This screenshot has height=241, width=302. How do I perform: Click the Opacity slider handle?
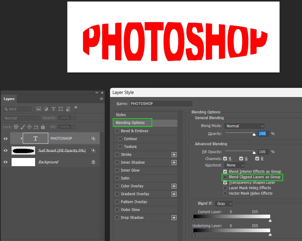[254, 134]
